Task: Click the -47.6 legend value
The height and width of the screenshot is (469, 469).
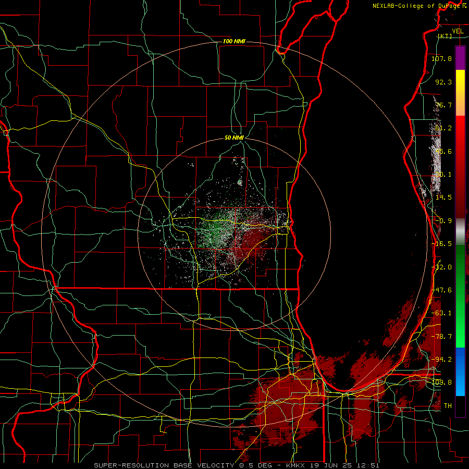Action: pos(441,290)
